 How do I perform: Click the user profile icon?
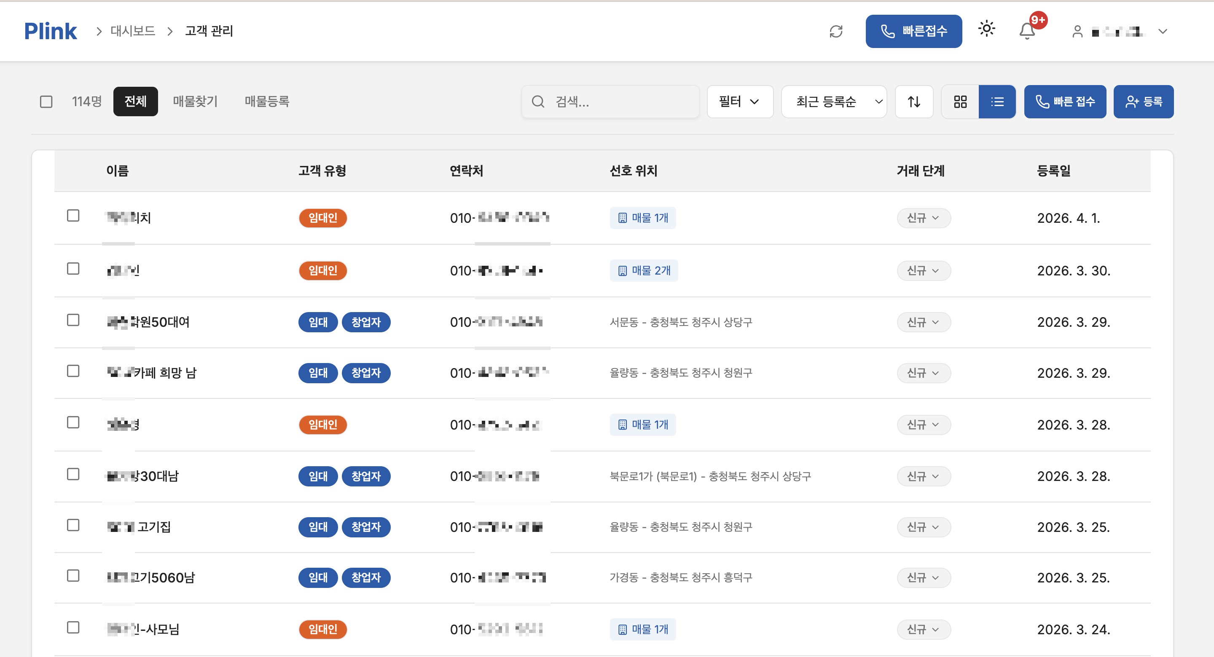pos(1077,32)
